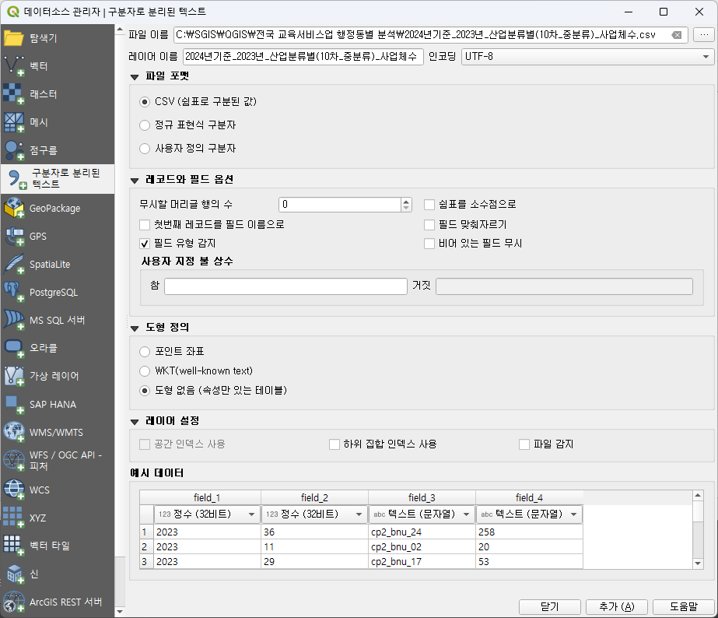The height and width of the screenshot is (618, 718).
Task: Select 도형 없음 (속성만 있는 테이블) option
Action: click(x=145, y=390)
